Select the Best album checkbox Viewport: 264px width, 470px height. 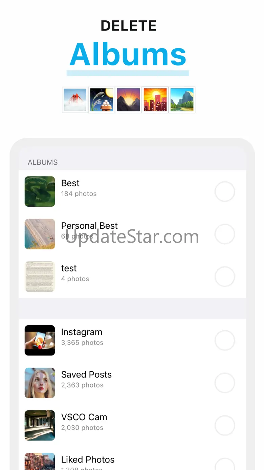[x=225, y=191]
